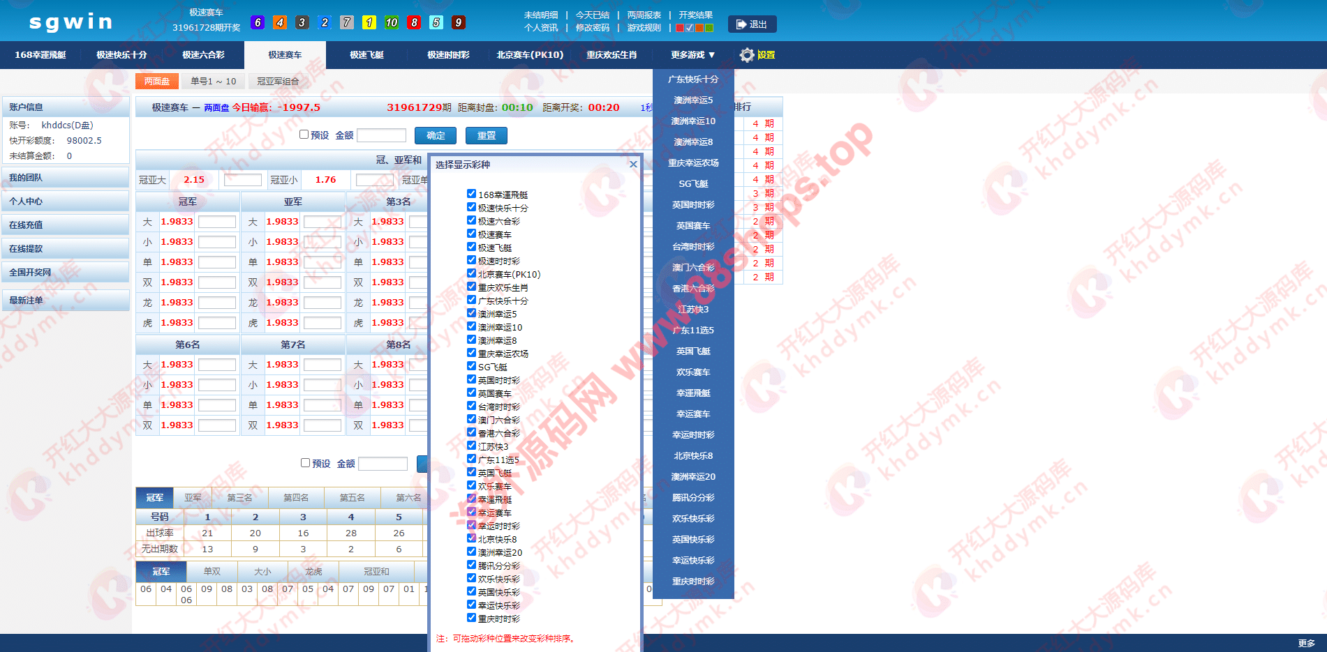Click the green number 10 ball icon

tap(392, 22)
